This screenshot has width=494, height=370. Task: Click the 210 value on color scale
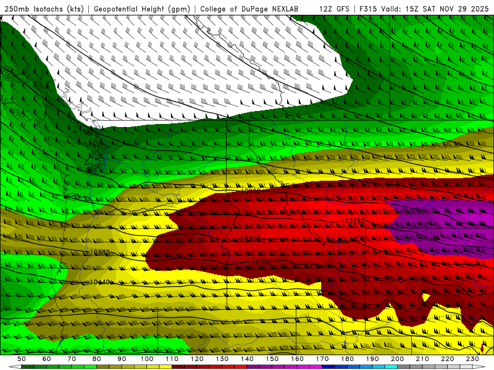point(422,359)
